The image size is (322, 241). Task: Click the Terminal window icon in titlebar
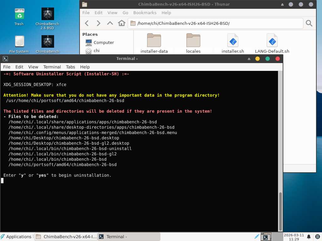click(5, 59)
